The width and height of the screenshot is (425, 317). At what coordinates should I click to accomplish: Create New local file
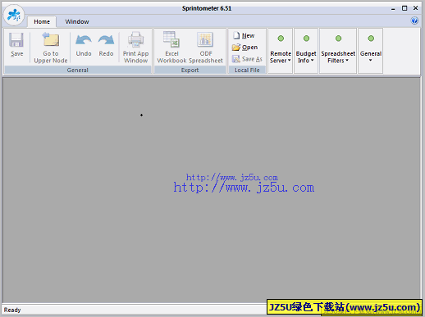(x=244, y=35)
